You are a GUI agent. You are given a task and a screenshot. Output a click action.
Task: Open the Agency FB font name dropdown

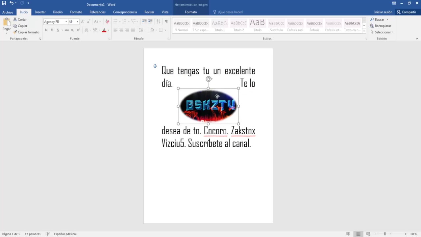(66, 22)
